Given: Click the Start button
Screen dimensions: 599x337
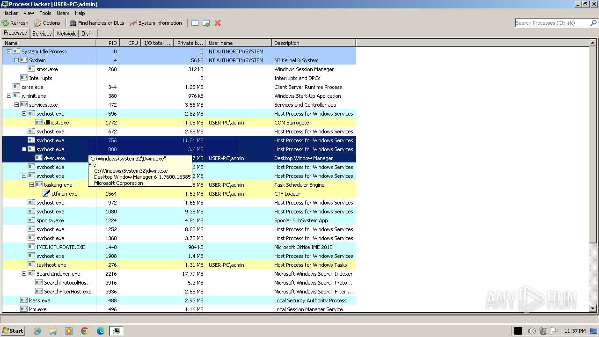Looking at the screenshot, I should pos(13,331).
